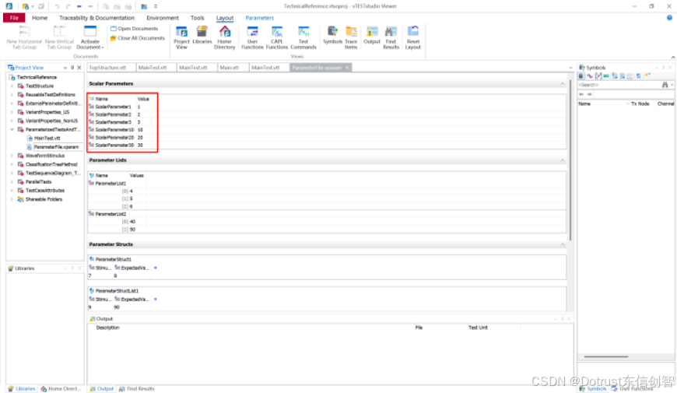Collapse the ParameterizedTestsAndT... tree node
Screen dimensions: 677x393
point(12,129)
